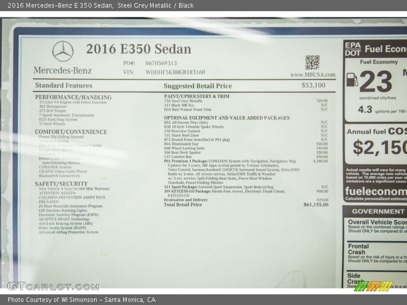This screenshot has height=305, width=407.
Task: Click 'CD/DVD Video/Audio Player'
Action: [63, 171]
